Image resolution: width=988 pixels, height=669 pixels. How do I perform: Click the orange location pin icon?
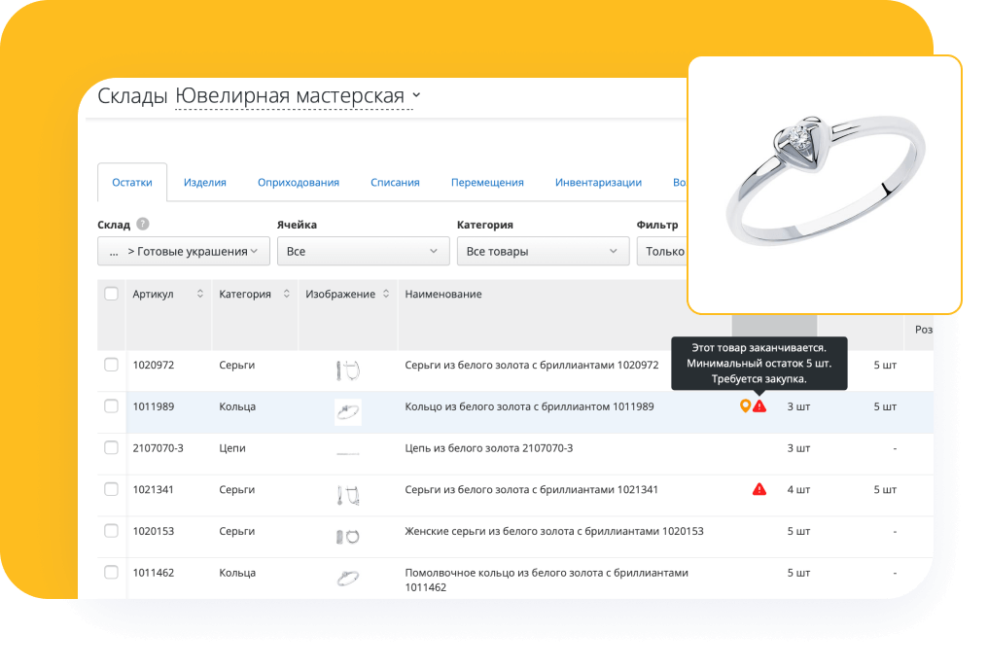click(x=745, y=406)
